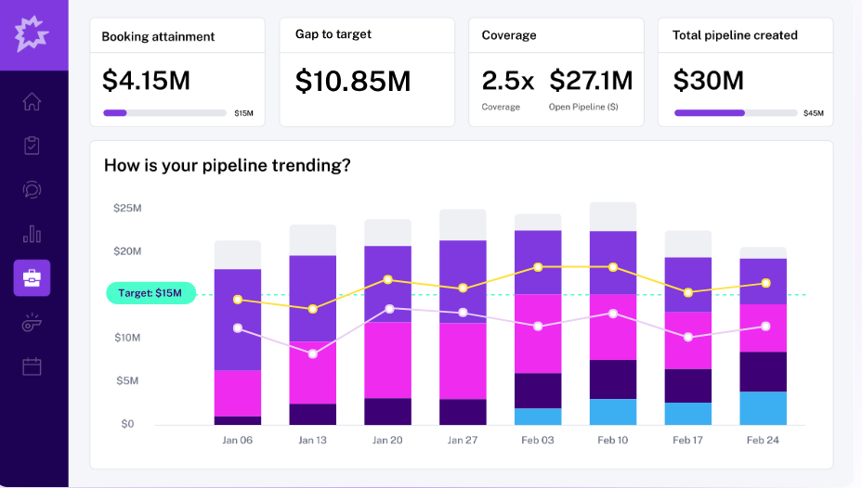Click the lavender line point at Jan 13
The height and width of the screenshot is (488, 862).
(x=313, y=353)
